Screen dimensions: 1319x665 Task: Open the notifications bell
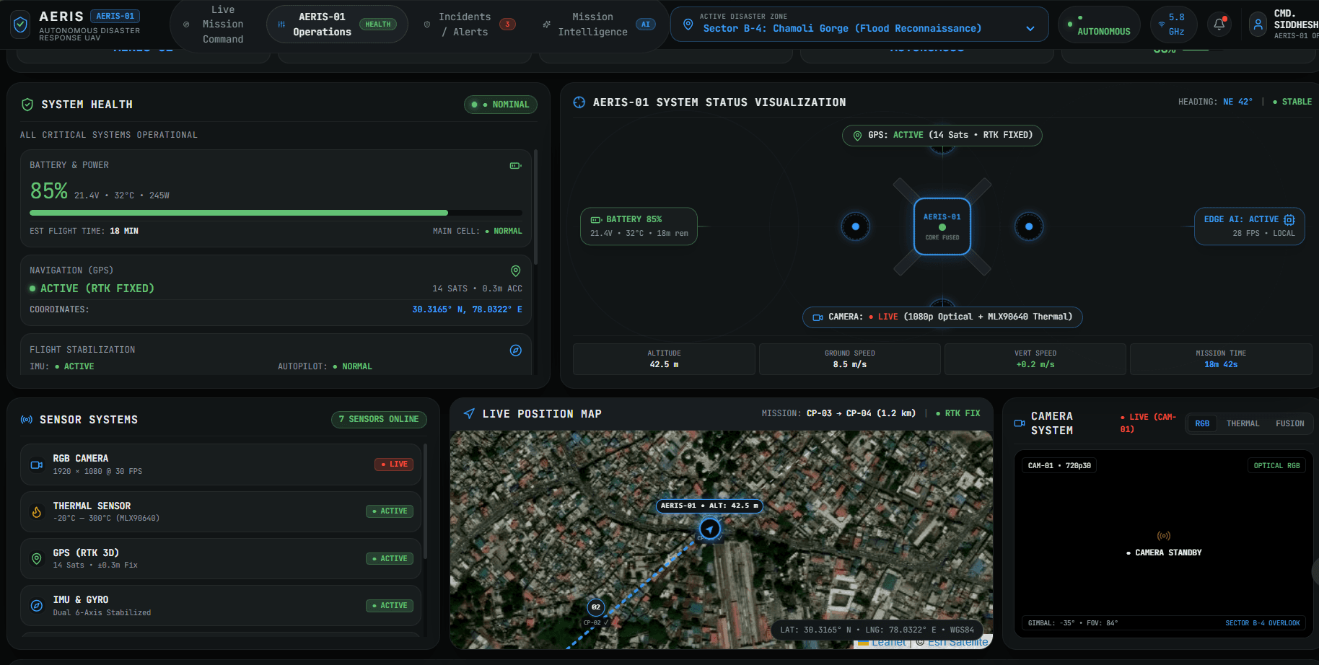[x=1219, y=24]
